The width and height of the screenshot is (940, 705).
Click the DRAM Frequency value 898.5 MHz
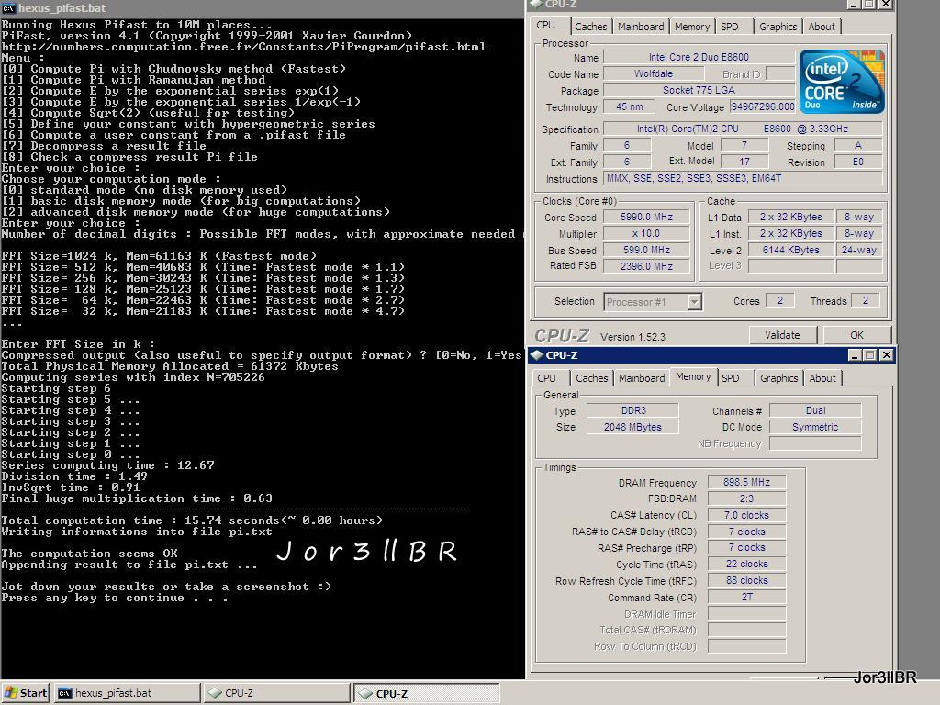pyautogui.click(x=746, y=482)
